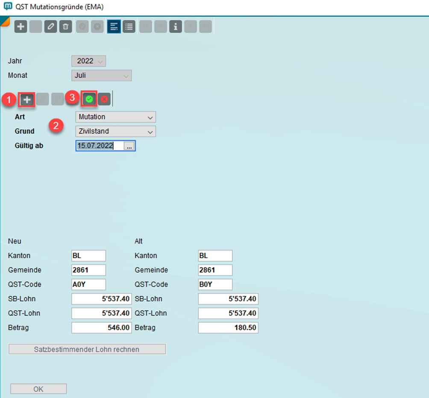
Task: Click the trash delete icon
Action: pos(65,27)
